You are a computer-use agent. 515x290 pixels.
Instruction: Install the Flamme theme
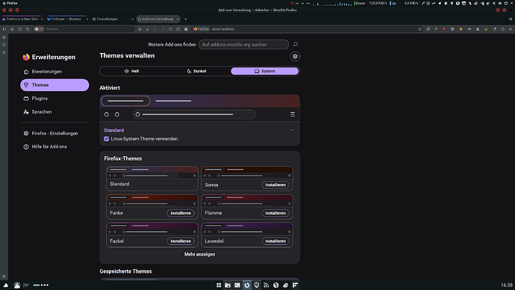point(275,213)
